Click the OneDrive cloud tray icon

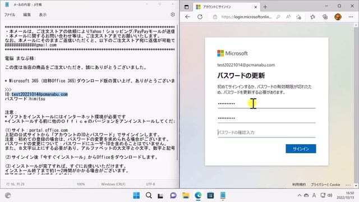[x=306, y=195]
